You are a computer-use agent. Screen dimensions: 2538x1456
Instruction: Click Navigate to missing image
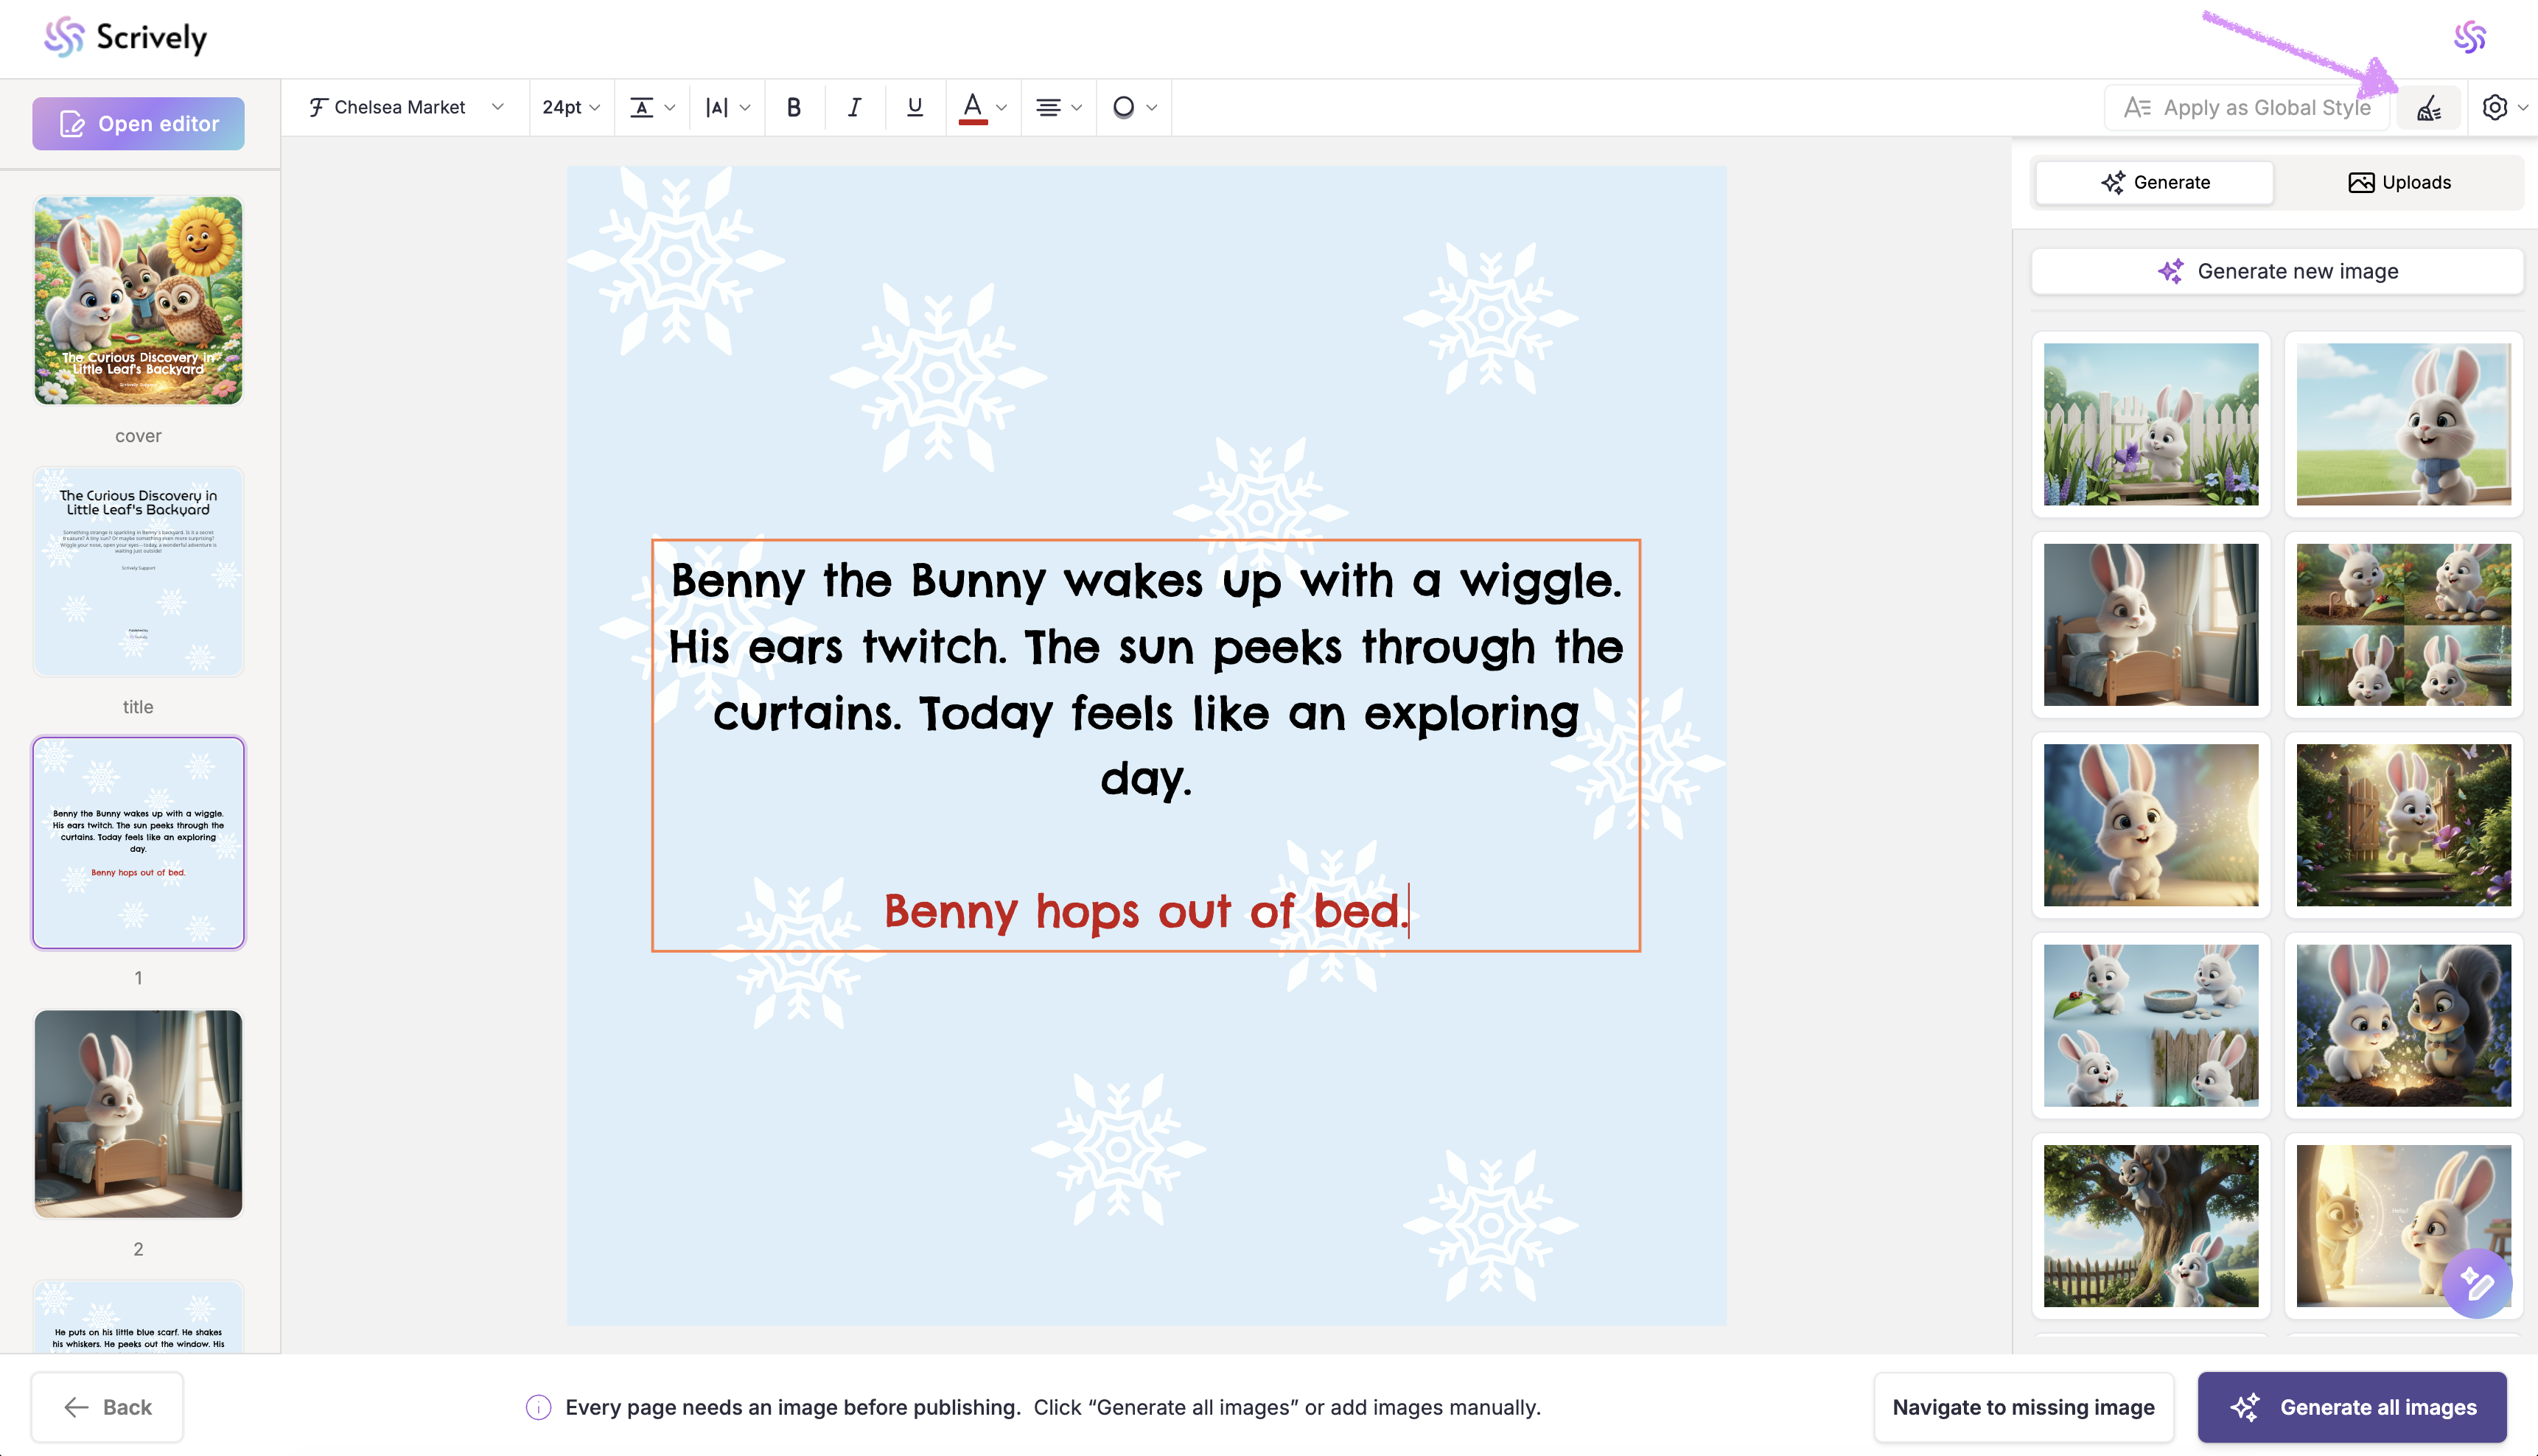2023,1407
